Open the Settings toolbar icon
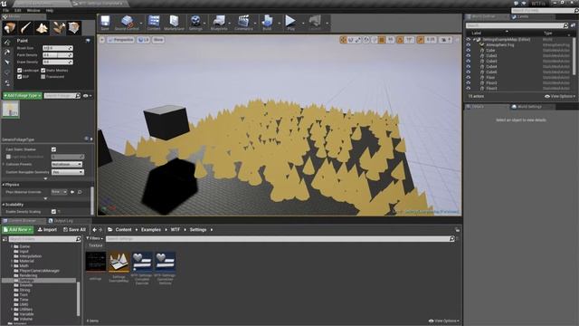 195,23
